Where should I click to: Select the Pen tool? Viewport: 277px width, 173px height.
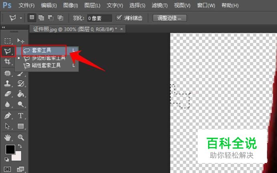8,116
